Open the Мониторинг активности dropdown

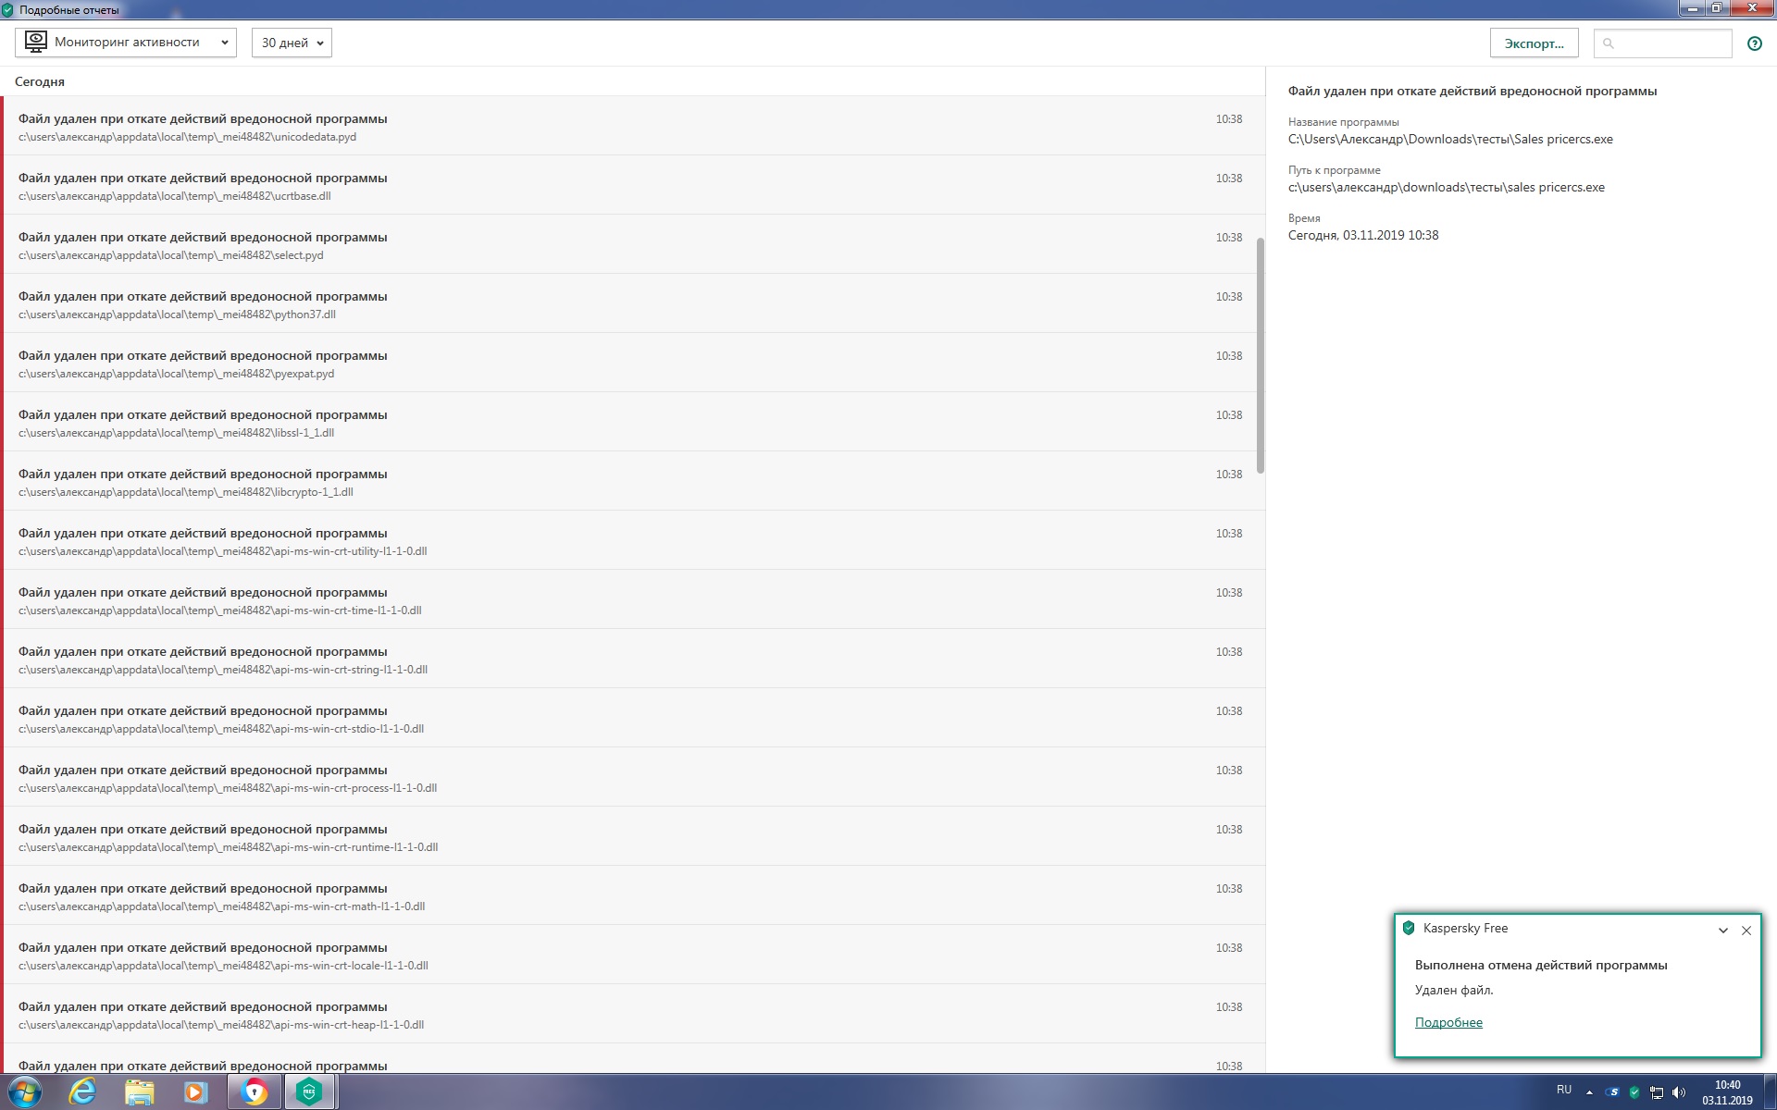(x=126, y=43)
